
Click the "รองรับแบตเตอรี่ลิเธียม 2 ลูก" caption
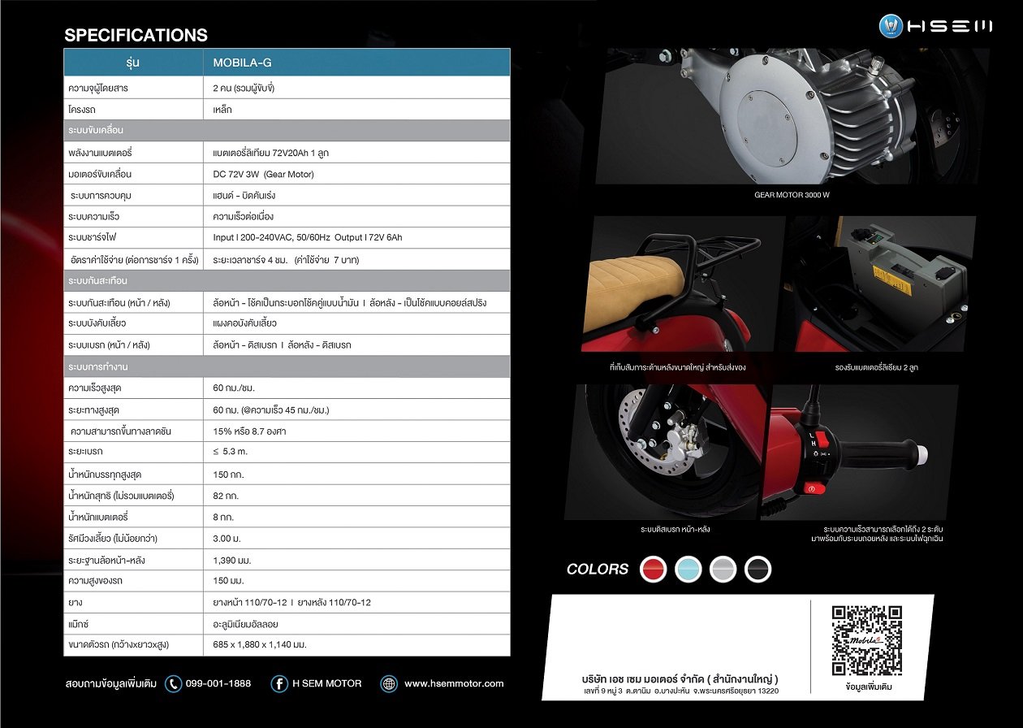pos(877,367)
